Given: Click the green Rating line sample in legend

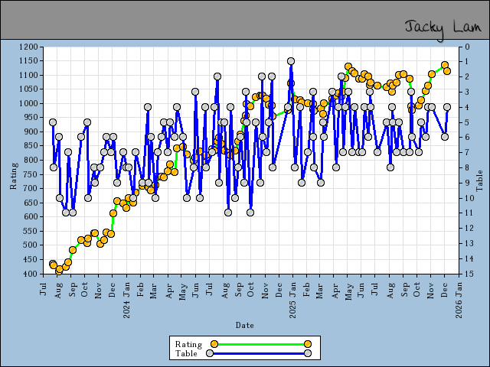Looking at the screenshot, I should point(261,344).
